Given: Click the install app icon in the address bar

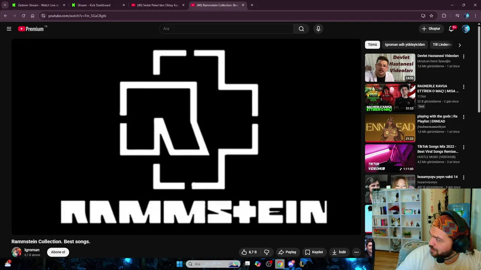Looking at the screenshot, I should pos(423,16).
